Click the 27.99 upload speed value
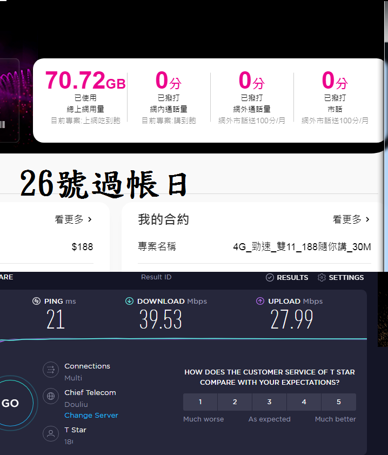 (292, 319)
